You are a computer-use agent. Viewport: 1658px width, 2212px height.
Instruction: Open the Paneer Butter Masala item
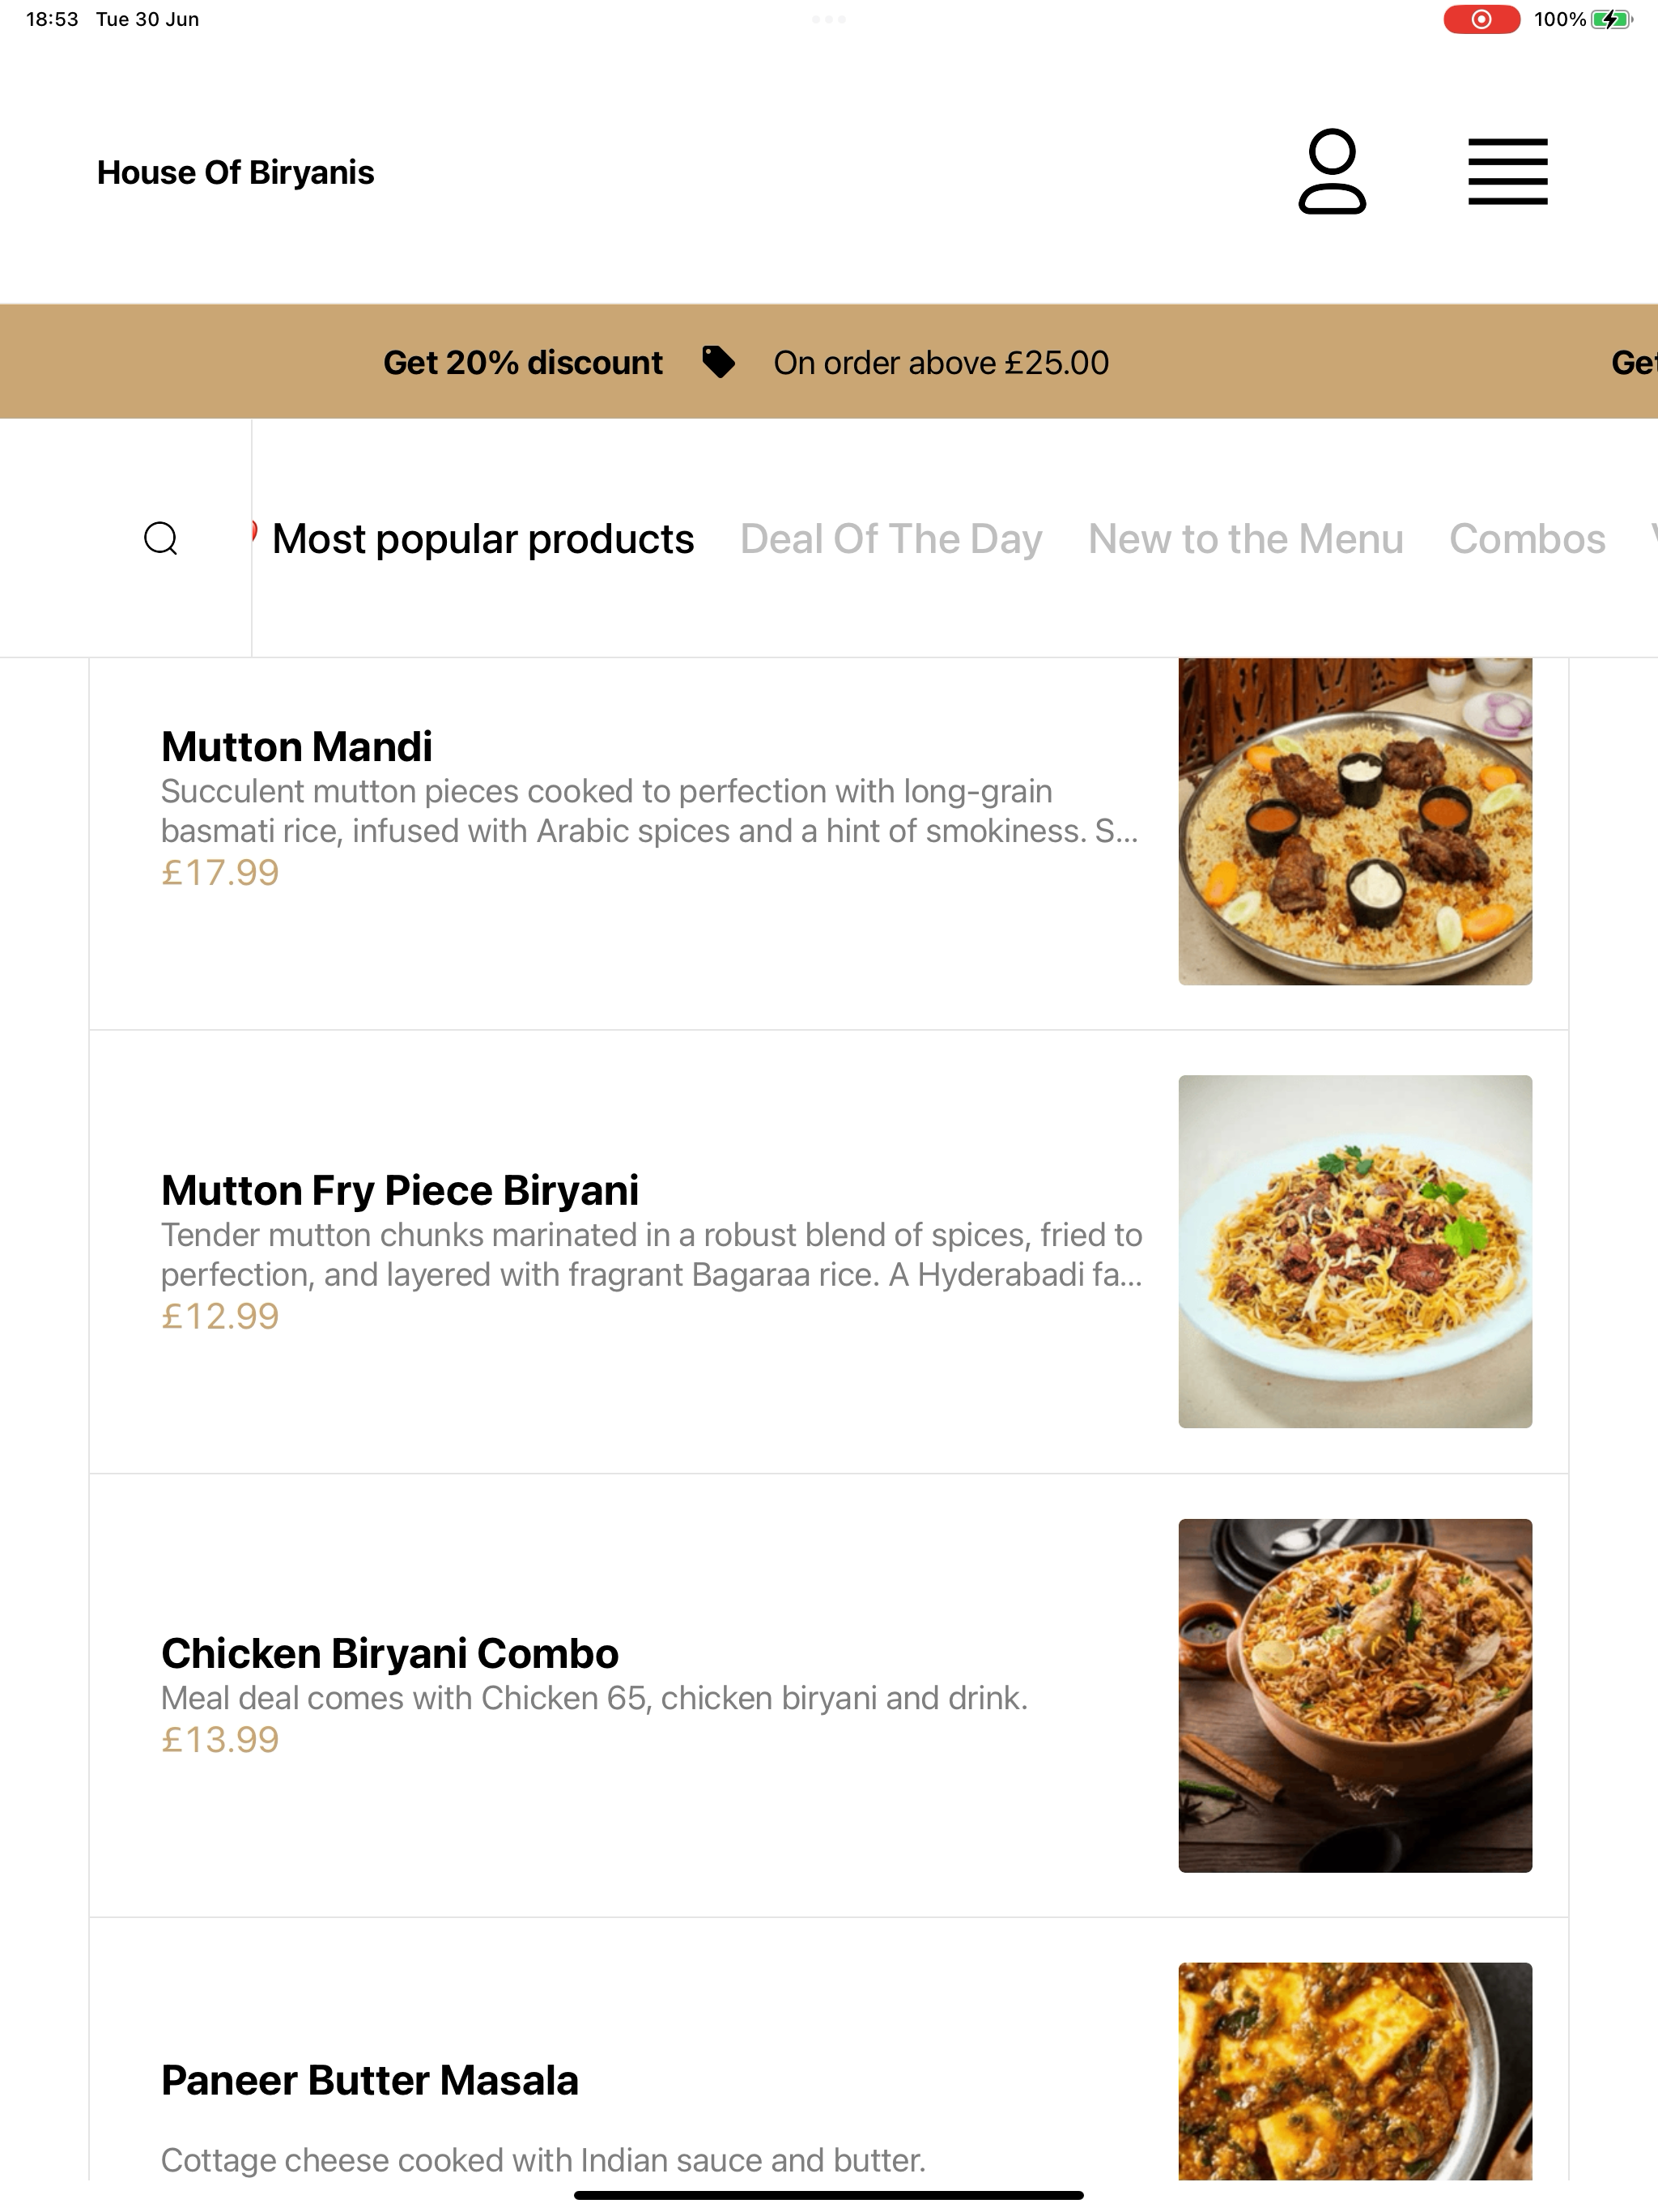(x=370, y=2080)
